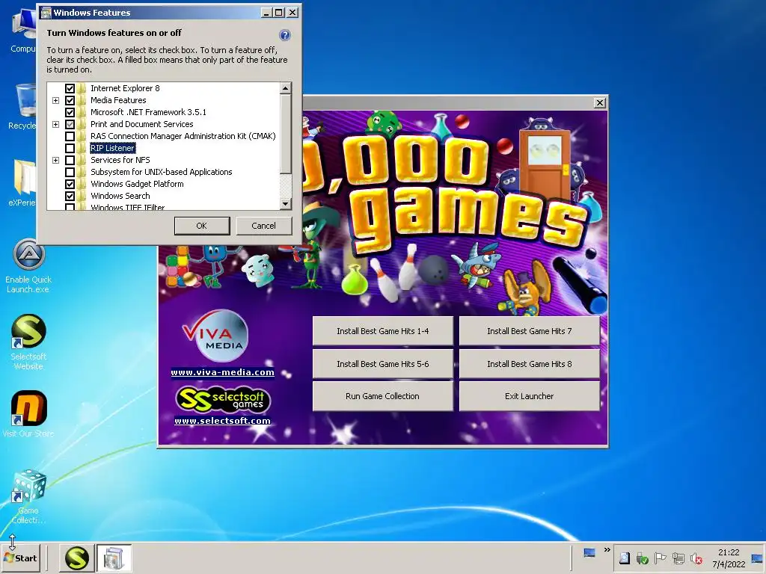Select the Media Features row label

coord(118,101)
